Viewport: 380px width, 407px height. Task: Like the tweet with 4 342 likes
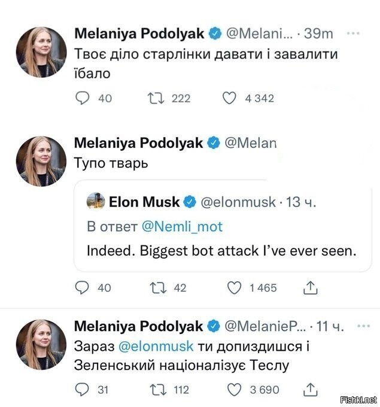click(229, 98)
